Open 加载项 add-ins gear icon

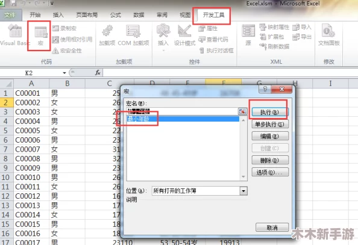(107, 36)
